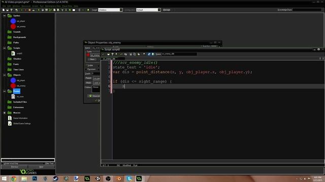Click the Copy icon in Script editor toolbar
The width and height of the screenshot is (325, 182).
[x=135, y=54]
